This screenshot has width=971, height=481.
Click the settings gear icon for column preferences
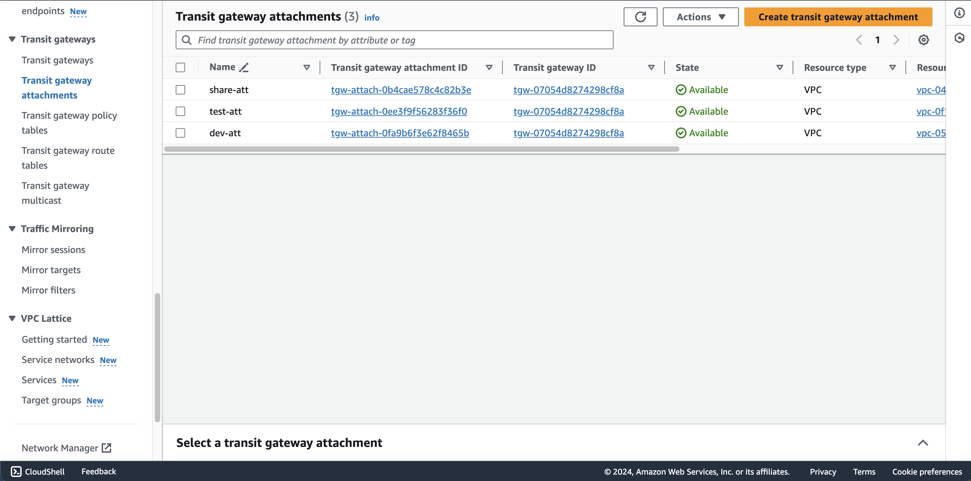(923, 39)
